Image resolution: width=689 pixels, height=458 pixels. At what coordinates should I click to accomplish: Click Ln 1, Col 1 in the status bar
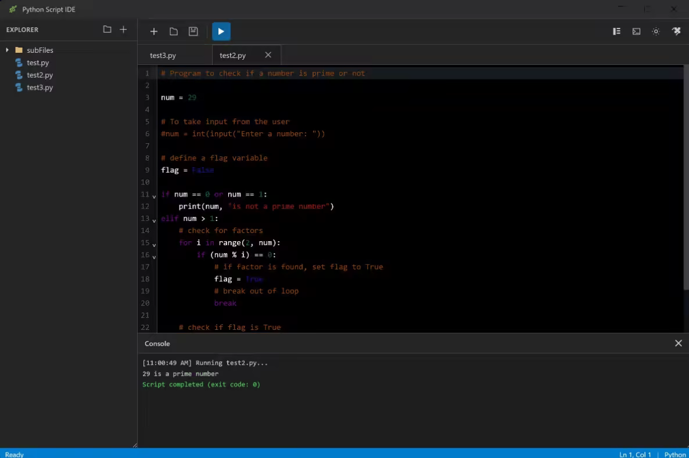click(634, 455)
